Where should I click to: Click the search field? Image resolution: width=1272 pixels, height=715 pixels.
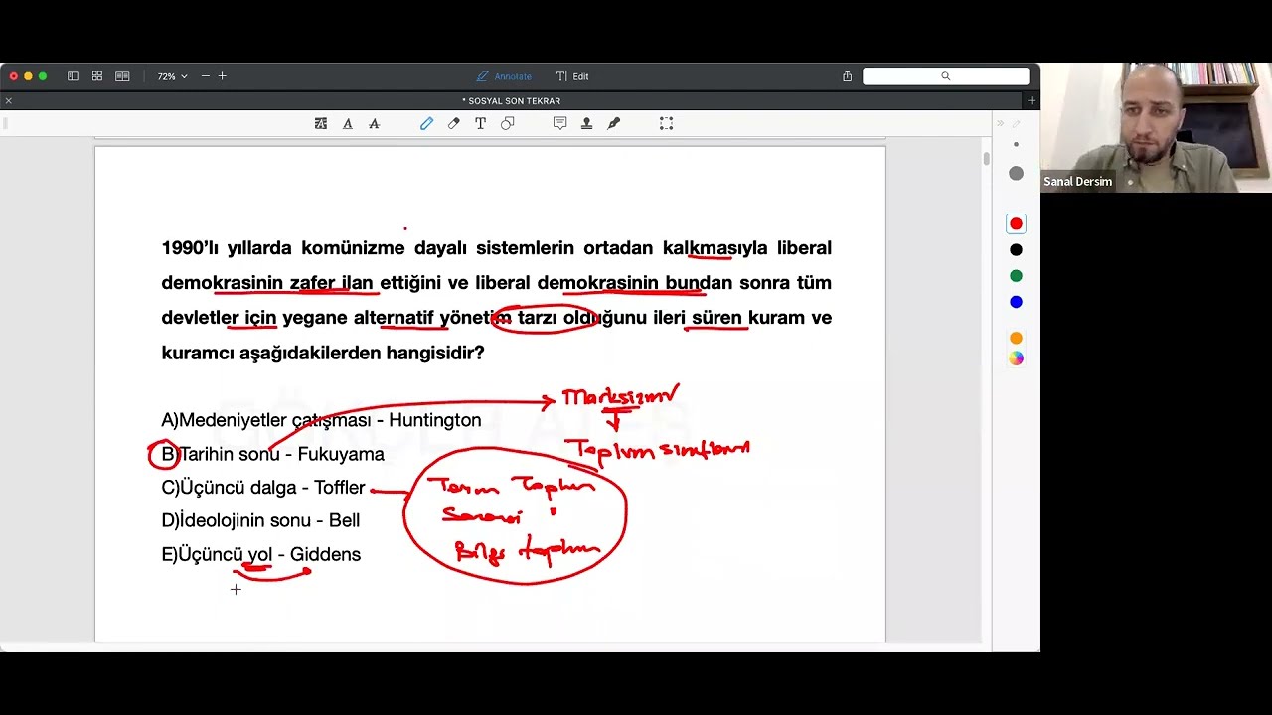[945, 76]
